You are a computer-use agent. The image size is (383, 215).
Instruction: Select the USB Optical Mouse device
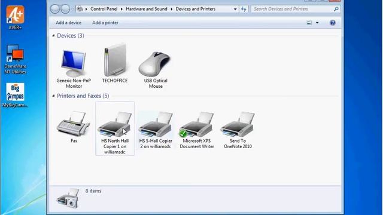pyautogui.click(x=156, y=70)
